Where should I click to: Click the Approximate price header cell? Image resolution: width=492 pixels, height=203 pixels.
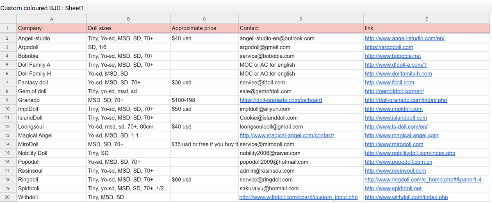pos(204,28)
